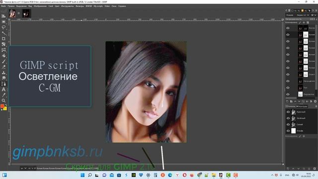Screen dimensions: 318x179
Task: Select the Eraser tool
Action: [x=3, y=67]
